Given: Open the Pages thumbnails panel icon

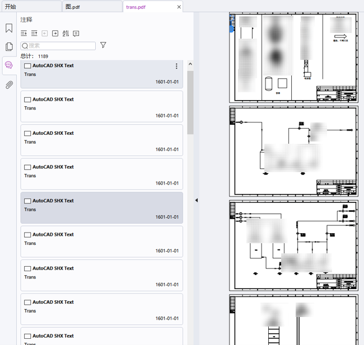Looking at the screenshot, I should click(x=9, y=46).
